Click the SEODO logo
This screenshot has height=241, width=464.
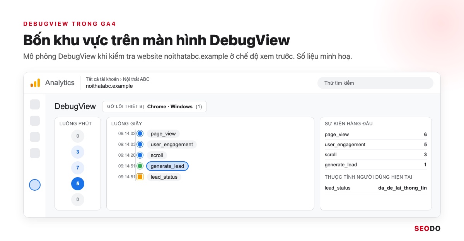[x=427, y=229]
